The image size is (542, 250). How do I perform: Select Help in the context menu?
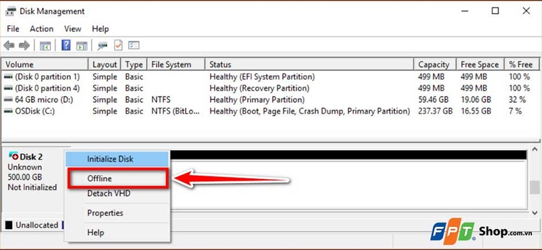coord(117,232)
